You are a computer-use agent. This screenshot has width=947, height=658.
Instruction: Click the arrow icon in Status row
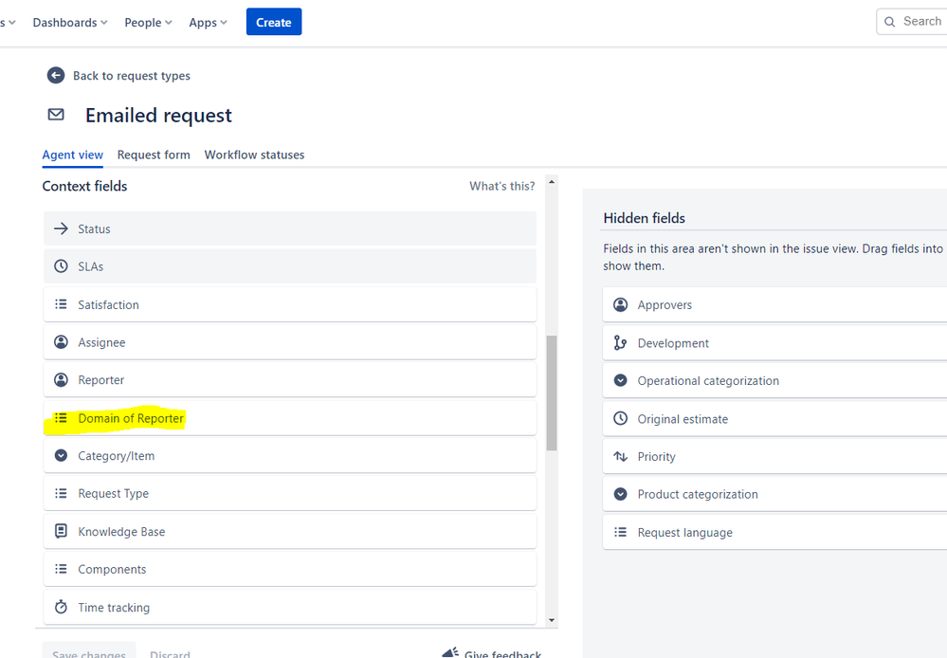pyautogui.click(x=61, y=228)
